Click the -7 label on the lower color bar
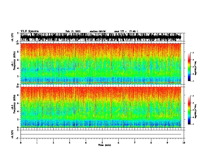The width and height of the screenshot is (207, 160). tap(193, 124)
